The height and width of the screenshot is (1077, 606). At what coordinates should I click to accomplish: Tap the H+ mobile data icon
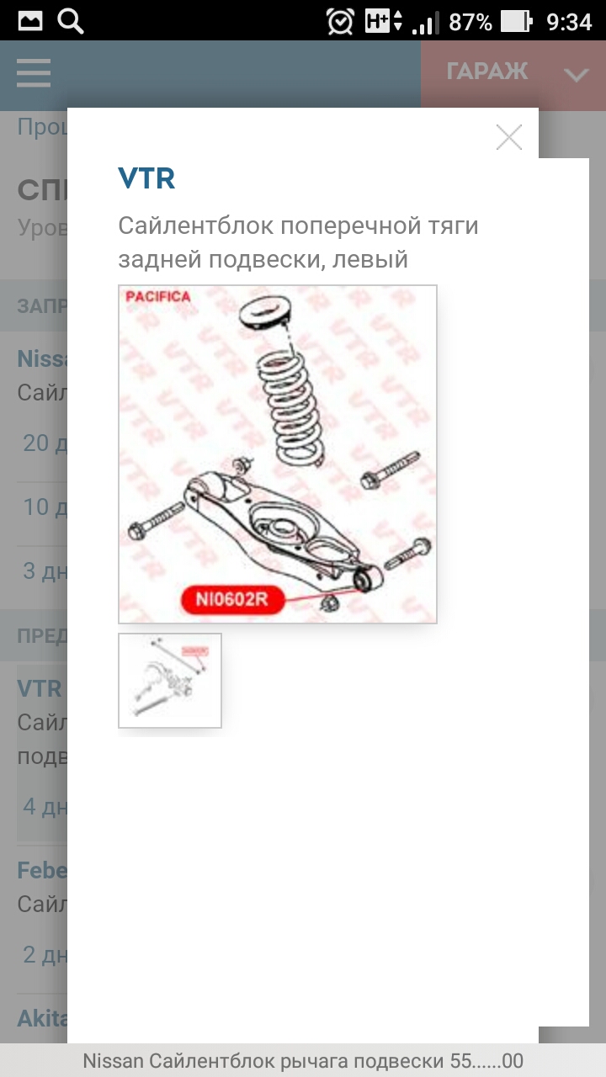(x=383, y=21)
